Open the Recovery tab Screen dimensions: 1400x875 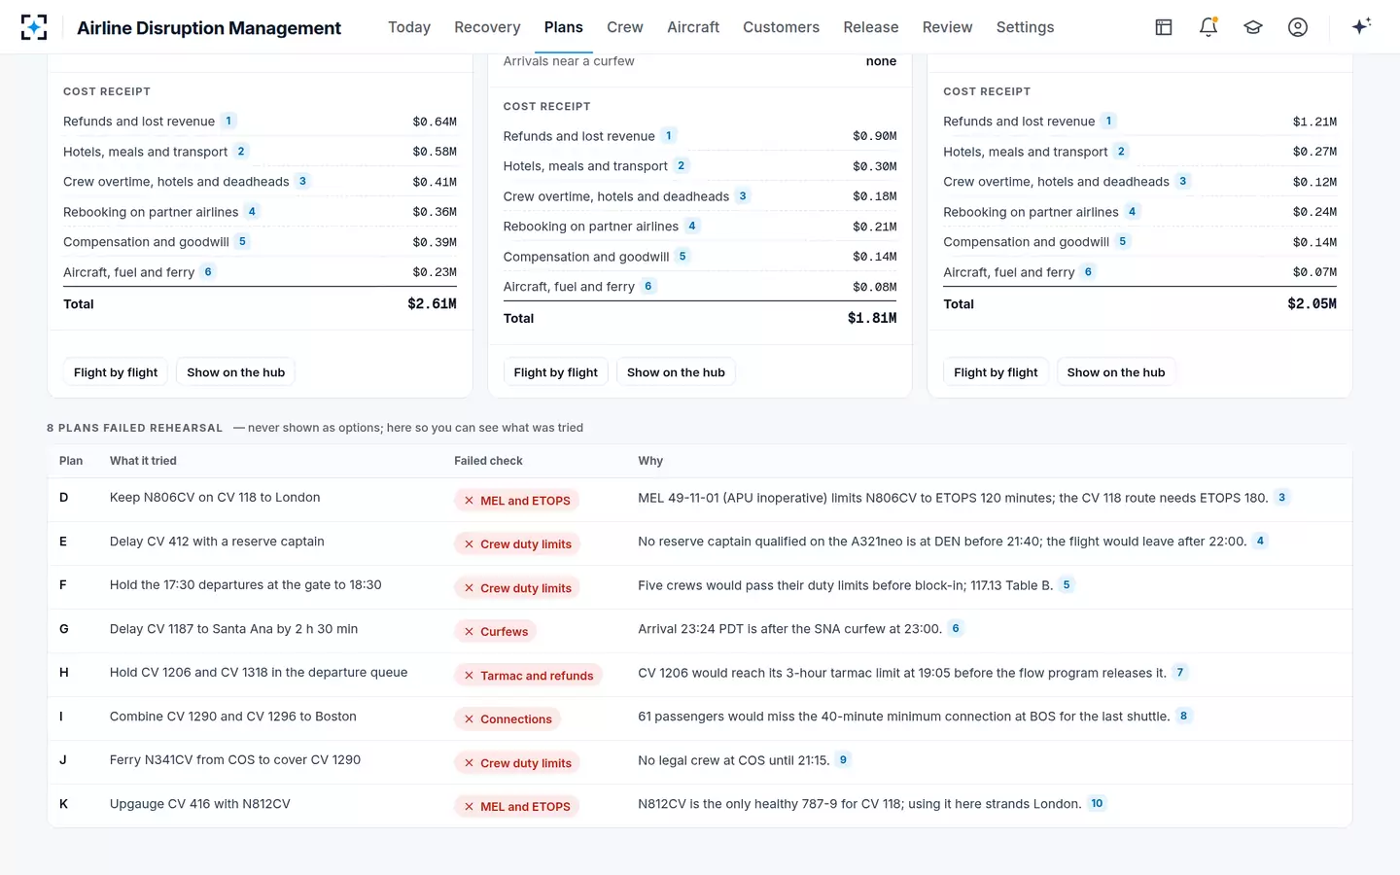[487, 27]
